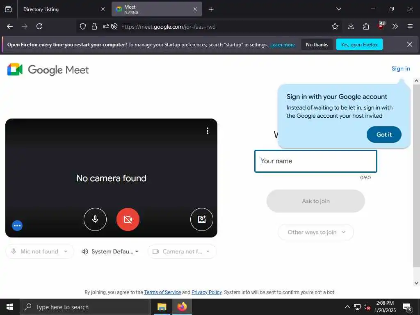Click the Your name input field
The image size is (420, 315).
(316, 161)
